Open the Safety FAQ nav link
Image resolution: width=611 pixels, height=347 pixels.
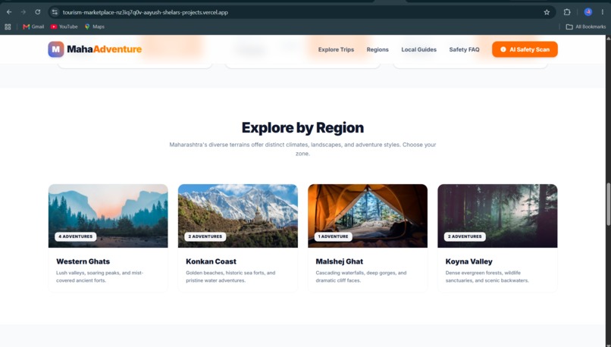(x=464, y=49)
